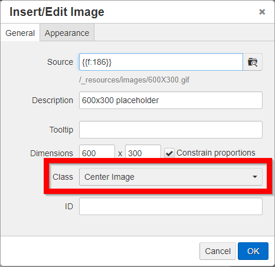Image resolution: width=275 pixels, height=267 pixels.
Task: Uncheck the Constrain proportions checkbox
Action: tap(169, 153)
